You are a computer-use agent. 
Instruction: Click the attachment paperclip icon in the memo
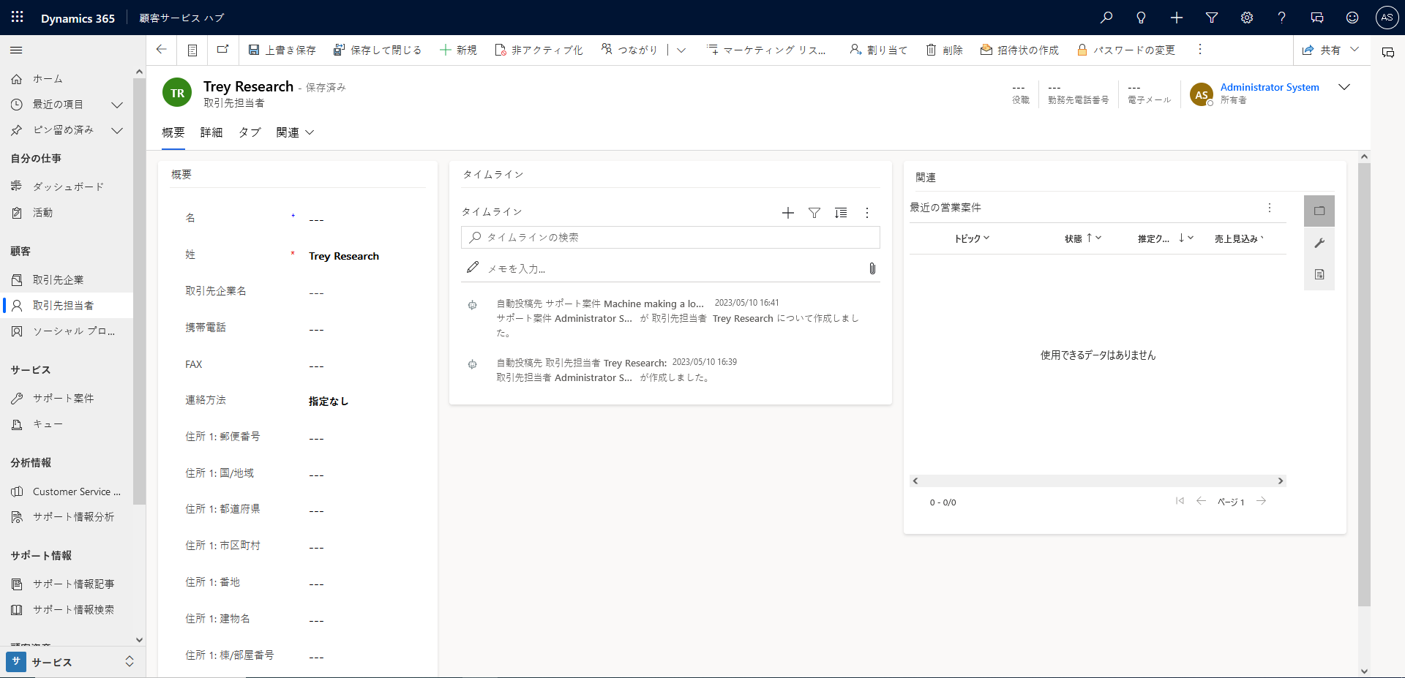pyautogui.click(x=872, y=268)
